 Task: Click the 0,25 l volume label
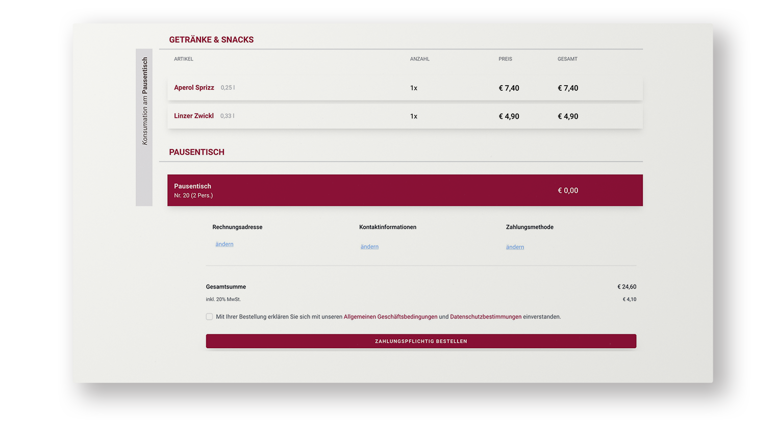click(228, 88)
